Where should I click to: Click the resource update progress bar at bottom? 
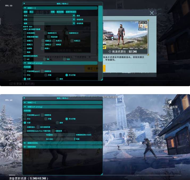(x=95, y=175)
